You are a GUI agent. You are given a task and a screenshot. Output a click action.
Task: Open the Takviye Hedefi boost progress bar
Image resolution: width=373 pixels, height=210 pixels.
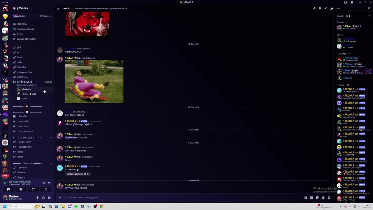(x=32, y=16)
